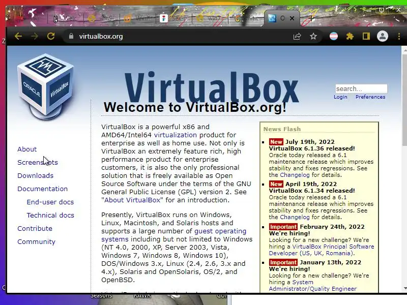Screen dimensions: 407x305
Task: Open the Screenshots sidebar link
Action: tap(38, 162)
